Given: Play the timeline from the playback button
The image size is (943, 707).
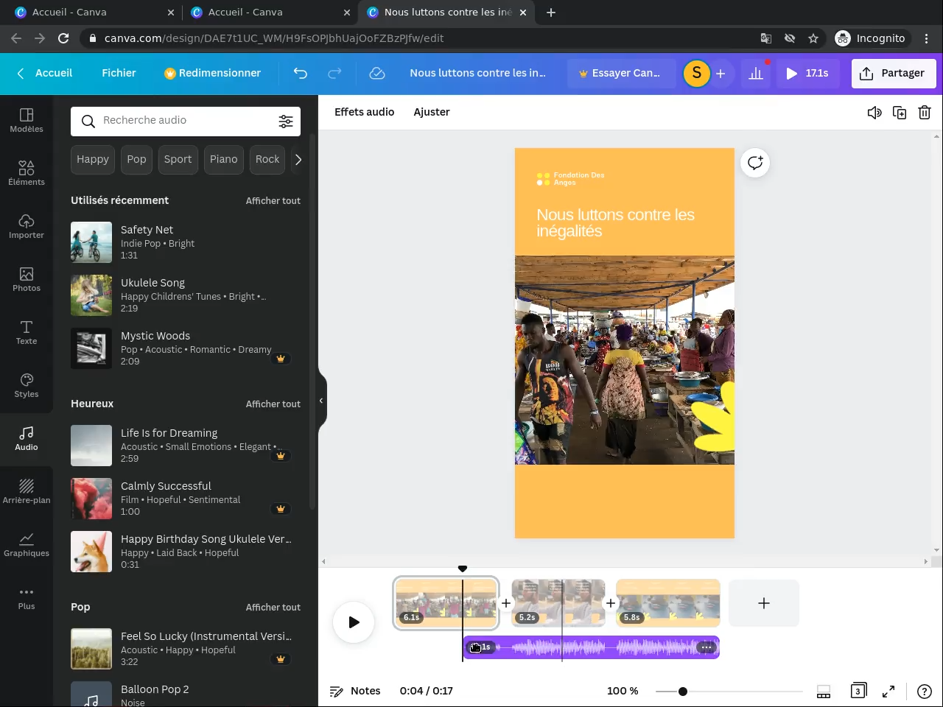Looking at the screenshot, I should click(354, 622).
